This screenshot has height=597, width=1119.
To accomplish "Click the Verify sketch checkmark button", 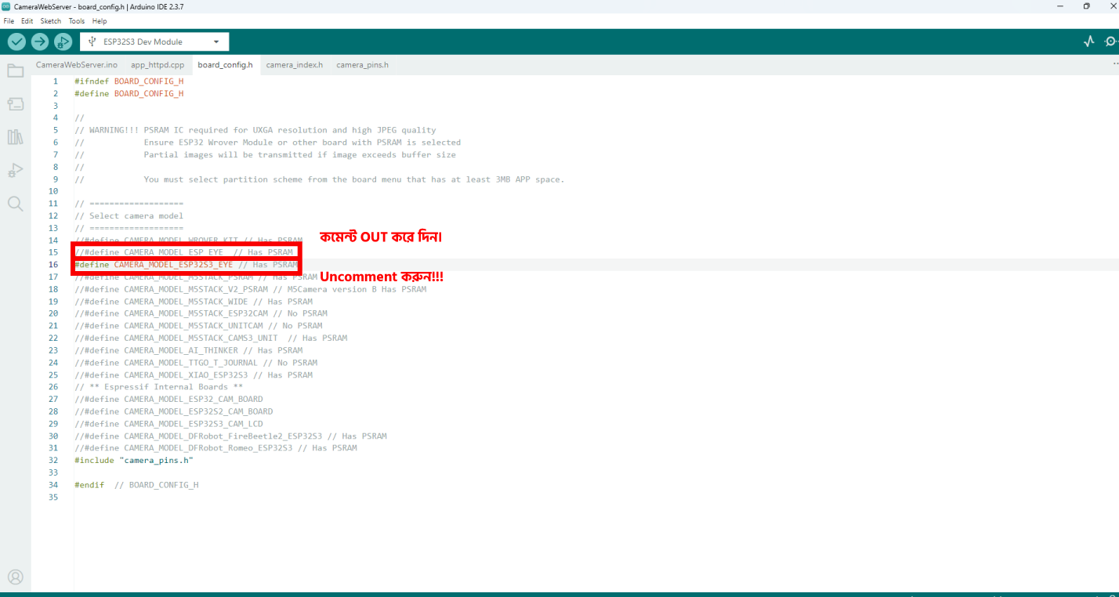I will [16, 42].
